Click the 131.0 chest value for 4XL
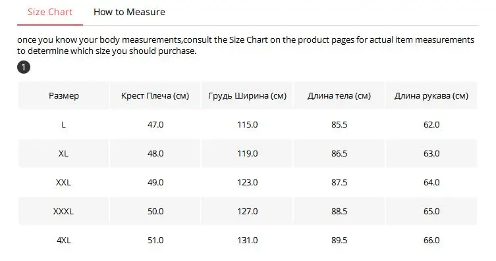The width and height of the screenshot is (496, 261). point(248,241)
